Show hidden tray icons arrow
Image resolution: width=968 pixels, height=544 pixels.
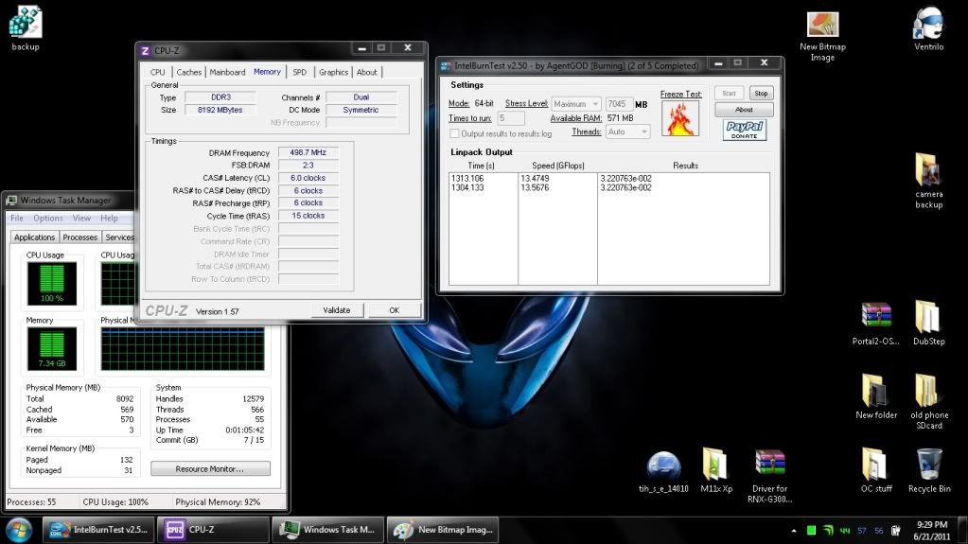tap(793, 531)
